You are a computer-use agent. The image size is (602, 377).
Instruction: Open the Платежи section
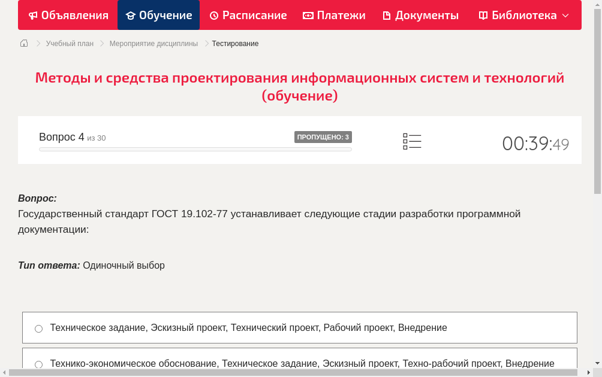click(334, 15)
